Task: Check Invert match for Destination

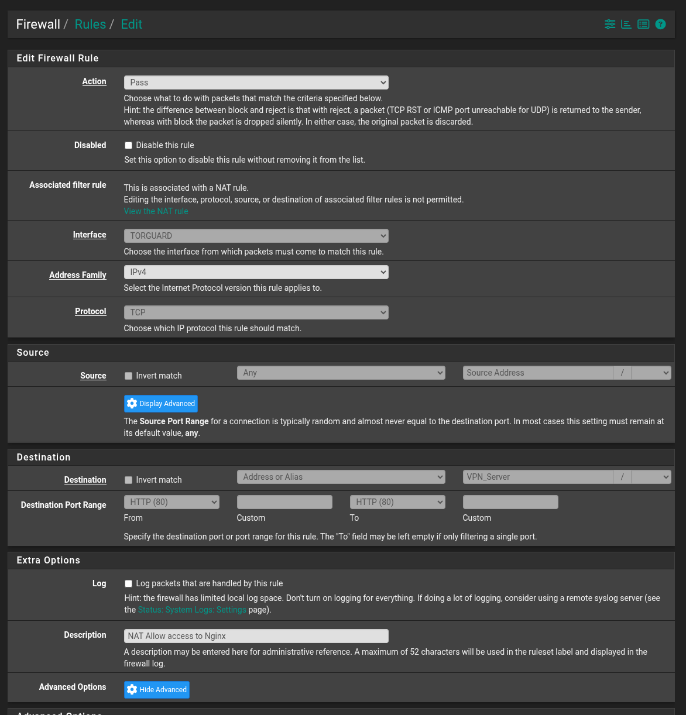Action: tap(129, 480)
